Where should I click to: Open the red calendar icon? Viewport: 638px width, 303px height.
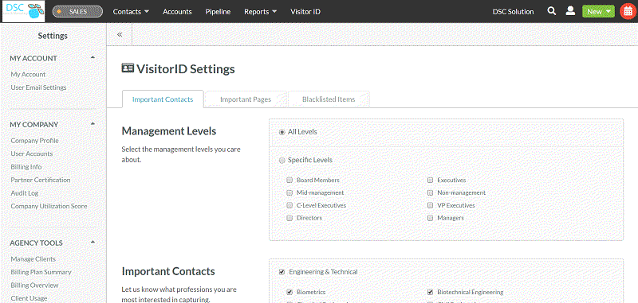(628, 11)
